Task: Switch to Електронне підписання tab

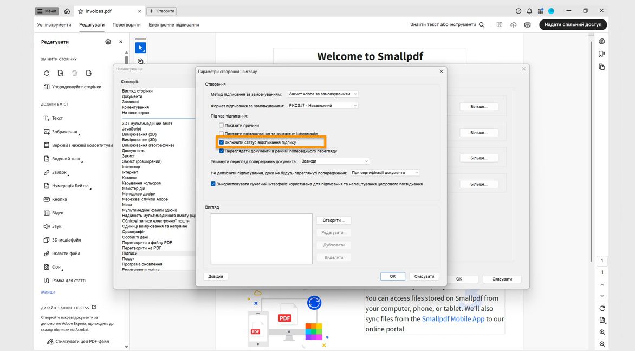Action: (x=174, y=25)
